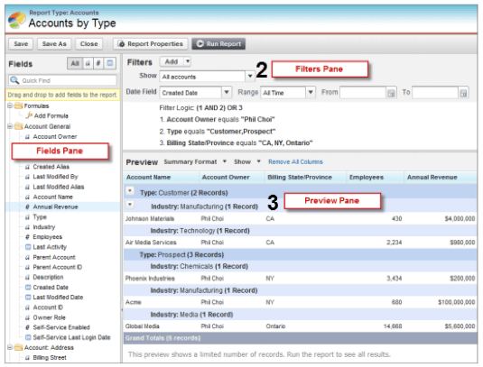Click the Global Media account cell
Viewport: 483px width, 367px height.
pos(142,326)
